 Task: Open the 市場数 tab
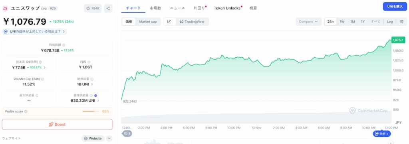pos(155,8)
